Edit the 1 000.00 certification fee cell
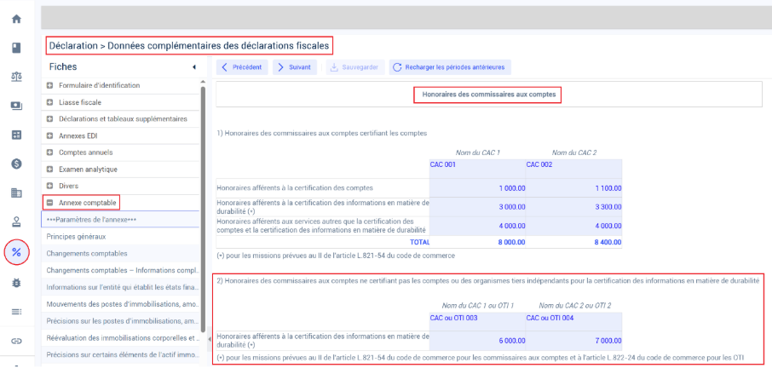The height and width of the screenshot is (368, 772). 477,188
